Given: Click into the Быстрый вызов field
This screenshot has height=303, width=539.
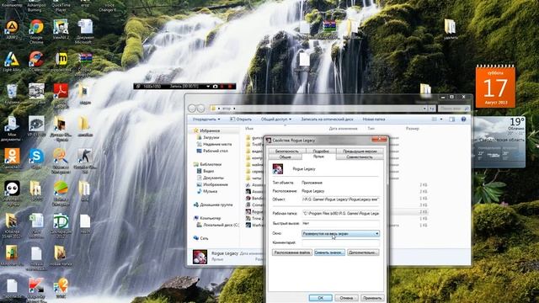Looking at the screenshot, I should pyautogui.click(x=340, y=223).
